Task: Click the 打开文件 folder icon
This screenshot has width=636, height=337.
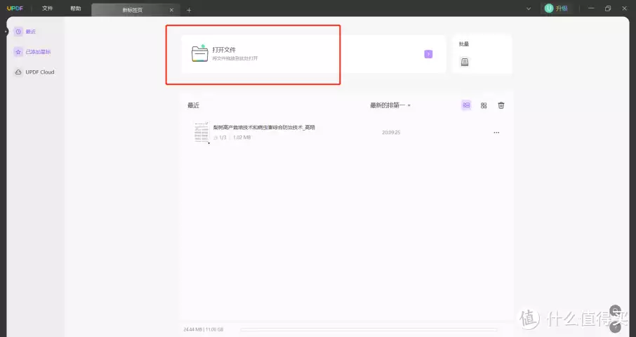Action: pyautogui.click(x=199, y=53)
